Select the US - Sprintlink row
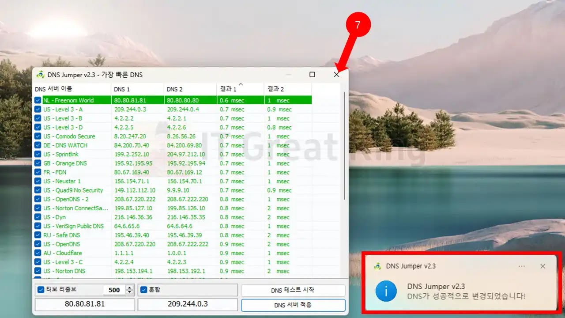Viewport: 565px width, 318px height. click(173, 154)
